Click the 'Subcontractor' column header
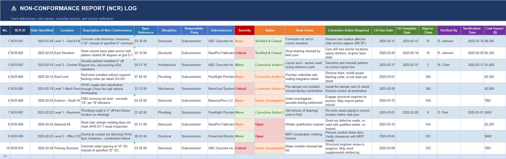 point(221,30)
